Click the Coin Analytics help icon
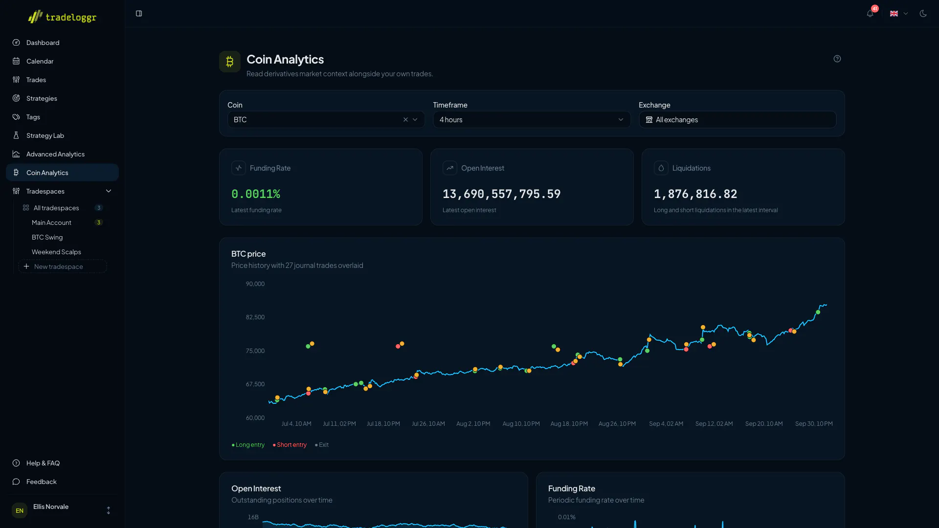 click(x=837, y=59)
